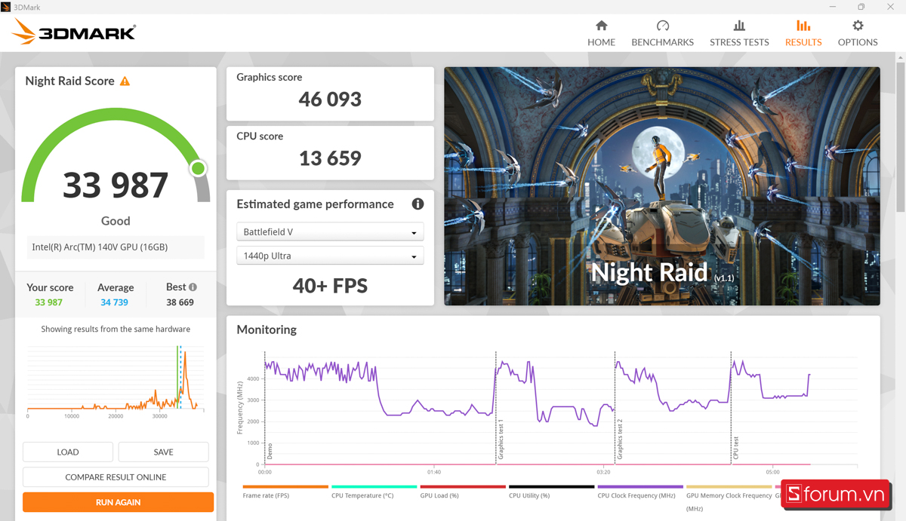Toggle Frame rate (FPS) orange legend
The height and width of the screenshot is (521, 906).
(285, 492)
